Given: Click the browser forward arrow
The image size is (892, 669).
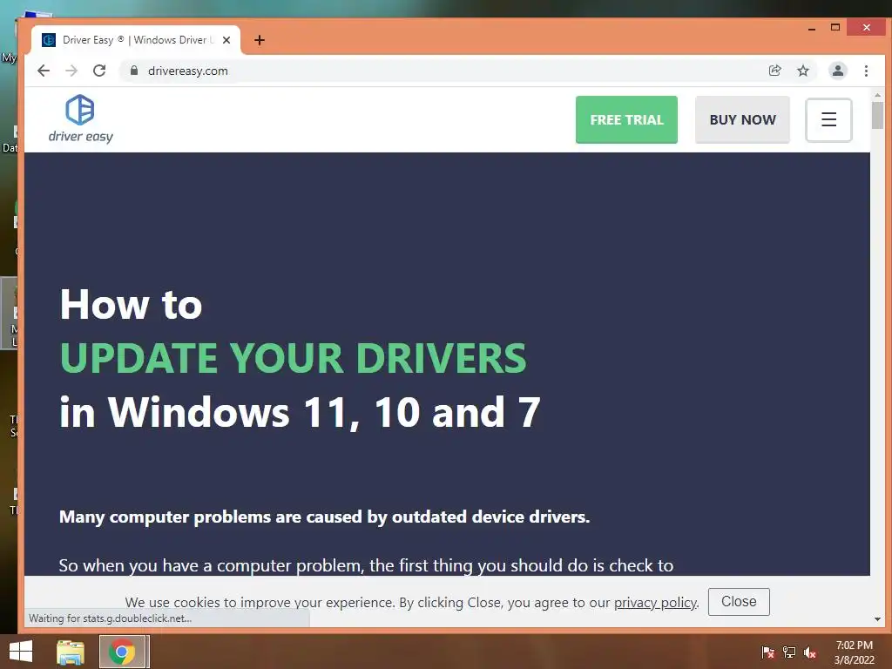Looking at the screenshot, I should 71,71.
